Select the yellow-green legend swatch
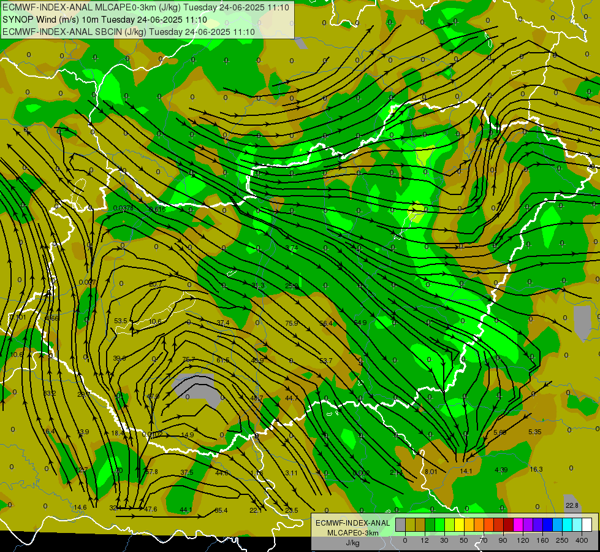 (450, 525)
